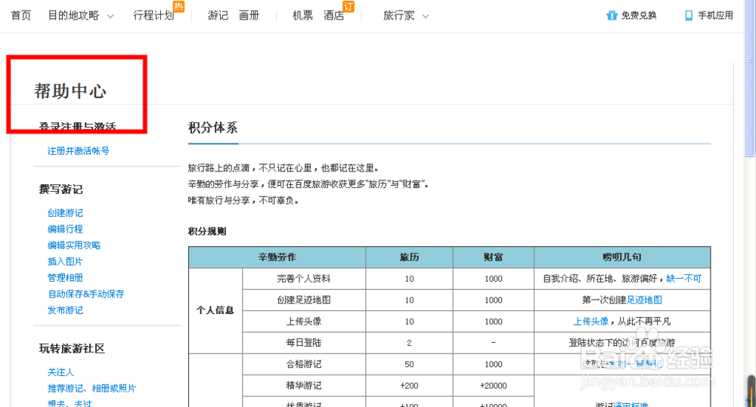Click the 精华游记 table cell
This screenshot has width=756, height=407.
[x=304, y=385]
